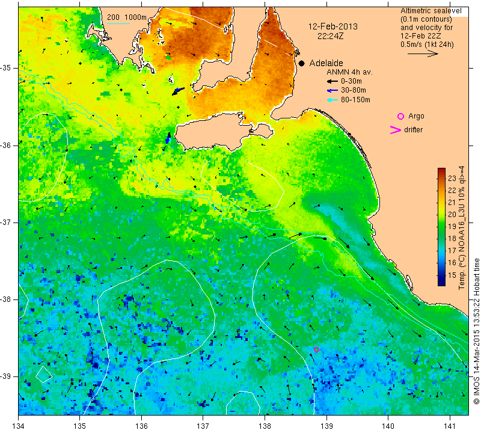Click the cyan bathymetry contour legend line
This screenshot has width=481, height=433.
(118, 23)
